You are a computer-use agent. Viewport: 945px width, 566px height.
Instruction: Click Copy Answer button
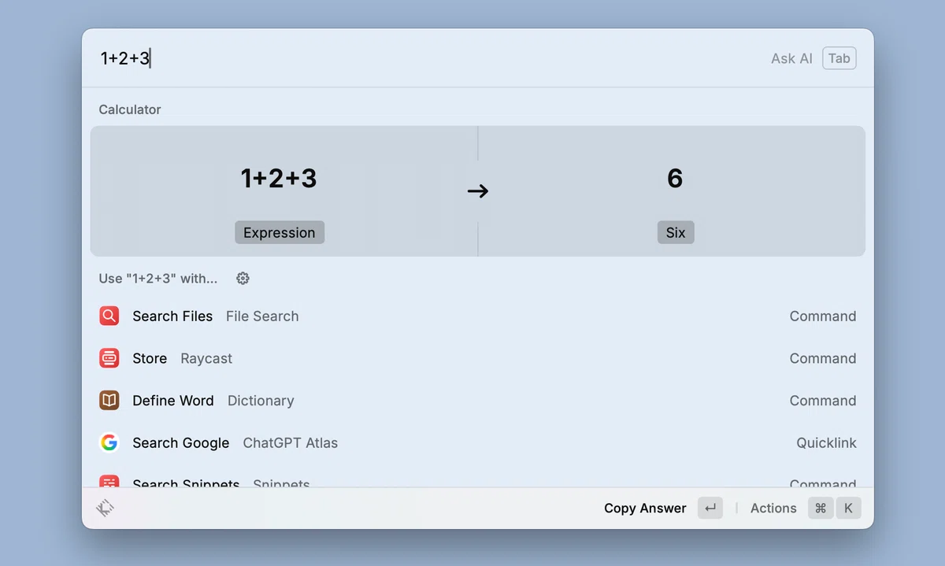pos(645,509)
